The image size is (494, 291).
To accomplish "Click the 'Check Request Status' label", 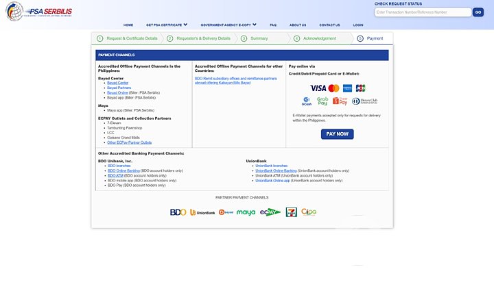I will [x=398, y=4].
